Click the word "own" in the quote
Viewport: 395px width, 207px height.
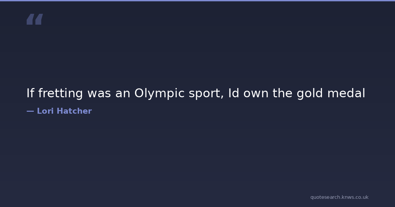tap(256, 94)
